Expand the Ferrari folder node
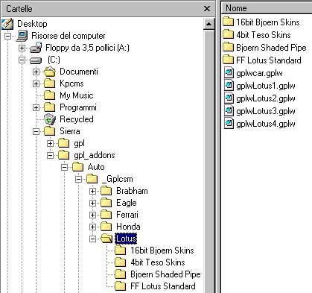Viewport: 312px width, 293px height. point(92,215)
